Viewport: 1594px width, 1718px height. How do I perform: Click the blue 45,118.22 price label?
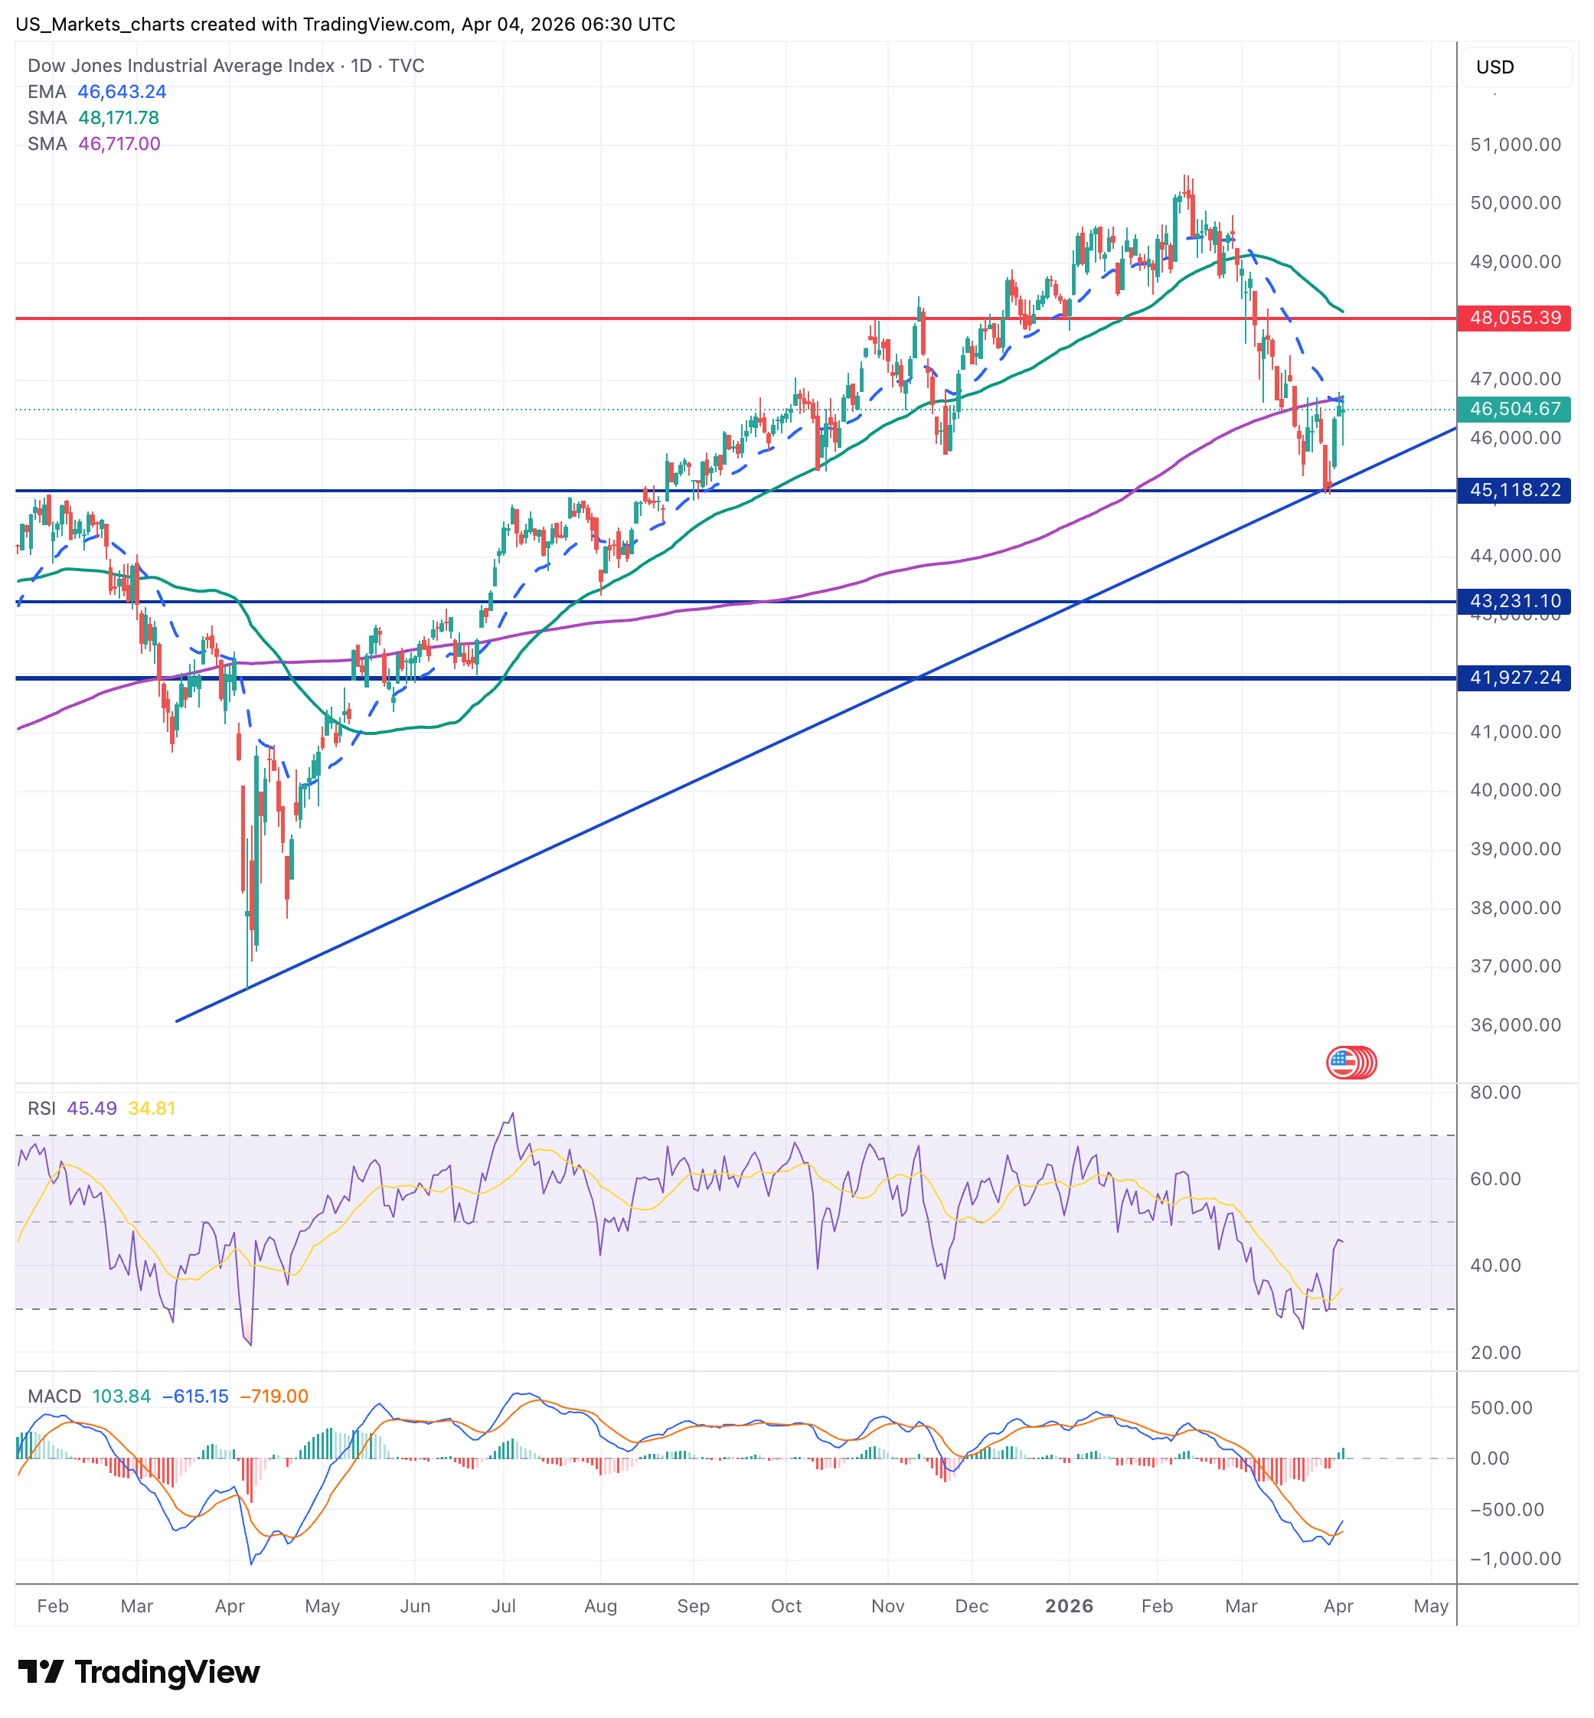coord(1513,490)
